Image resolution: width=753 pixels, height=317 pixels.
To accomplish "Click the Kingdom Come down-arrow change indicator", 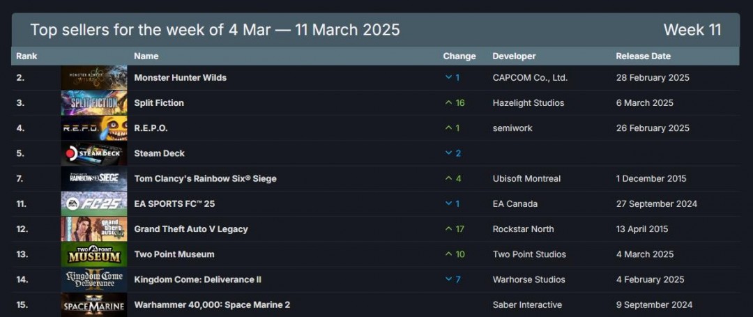I will [x=449, y=279].
